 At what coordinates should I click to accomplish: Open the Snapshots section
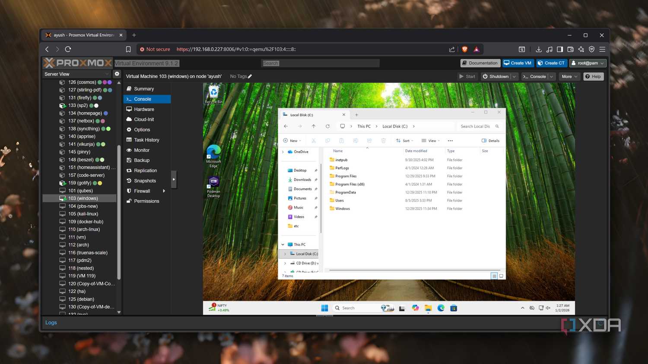tap(147, 181)
